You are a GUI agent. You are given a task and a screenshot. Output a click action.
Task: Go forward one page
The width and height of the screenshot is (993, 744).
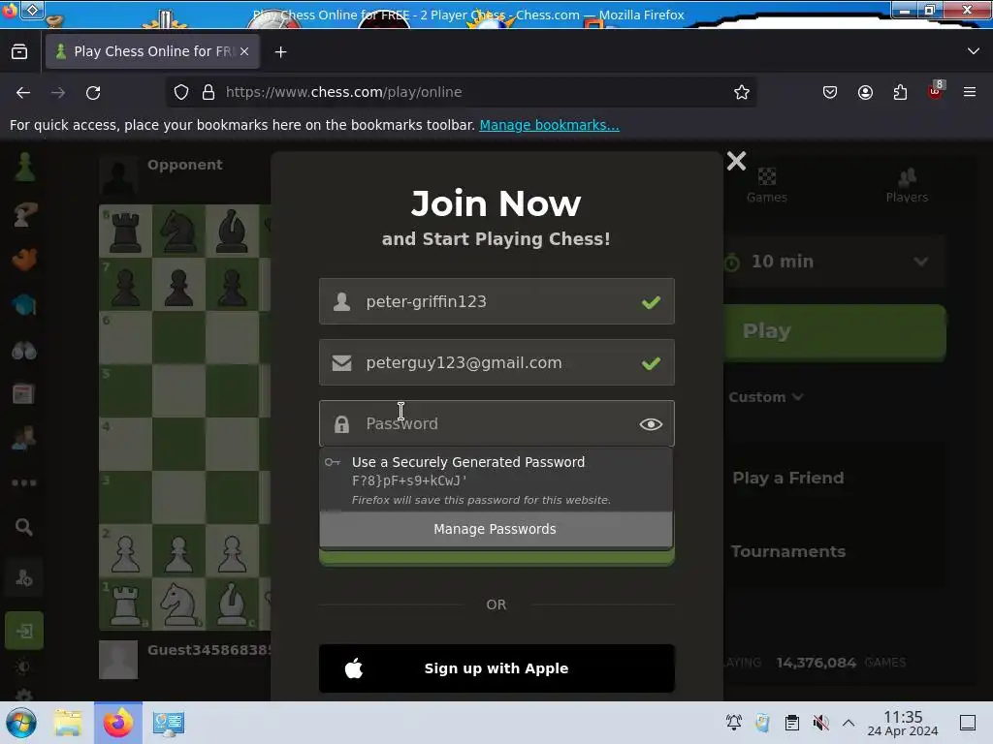(58, 92)
